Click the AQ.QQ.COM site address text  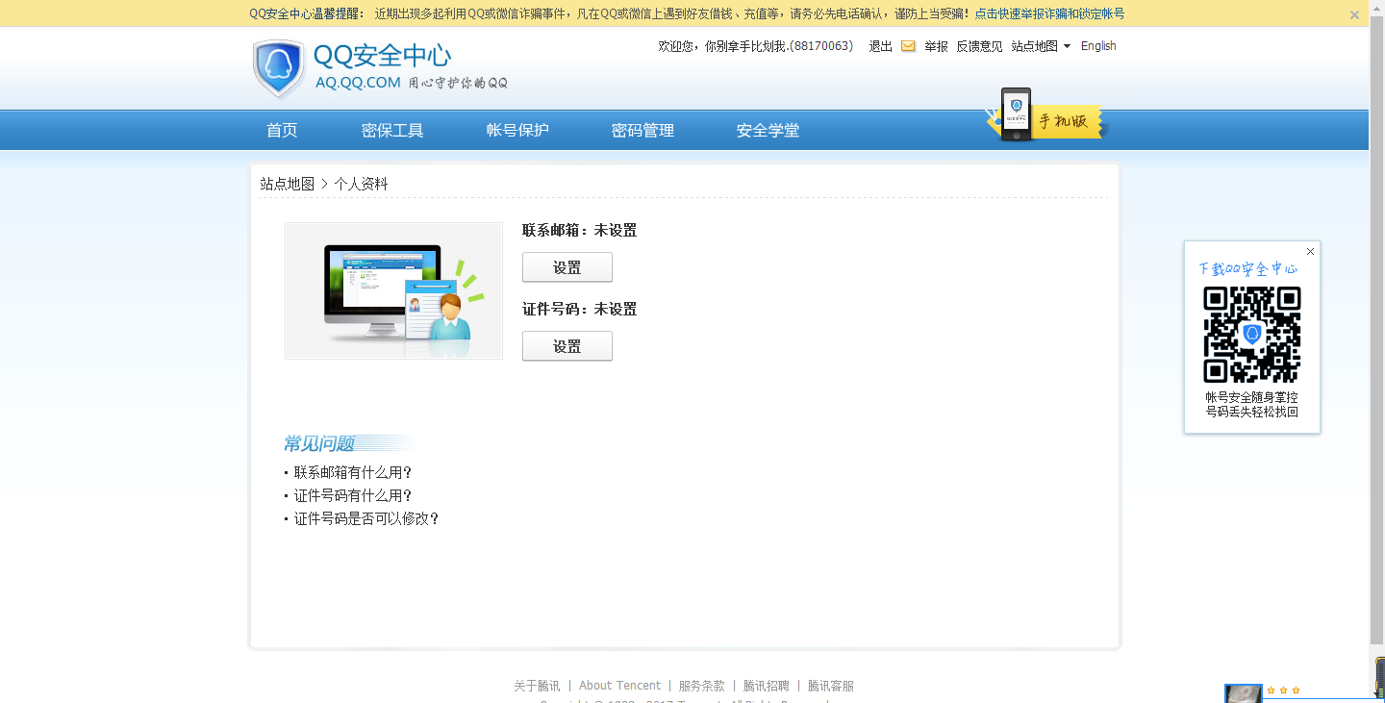click(358, 83)
